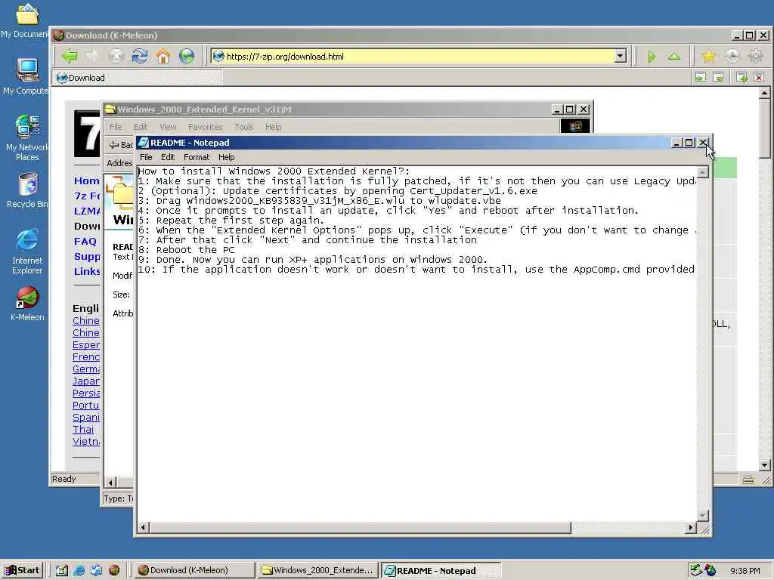
Task: Open Thai language link on 7-zip page
Action: pos(83,429)
